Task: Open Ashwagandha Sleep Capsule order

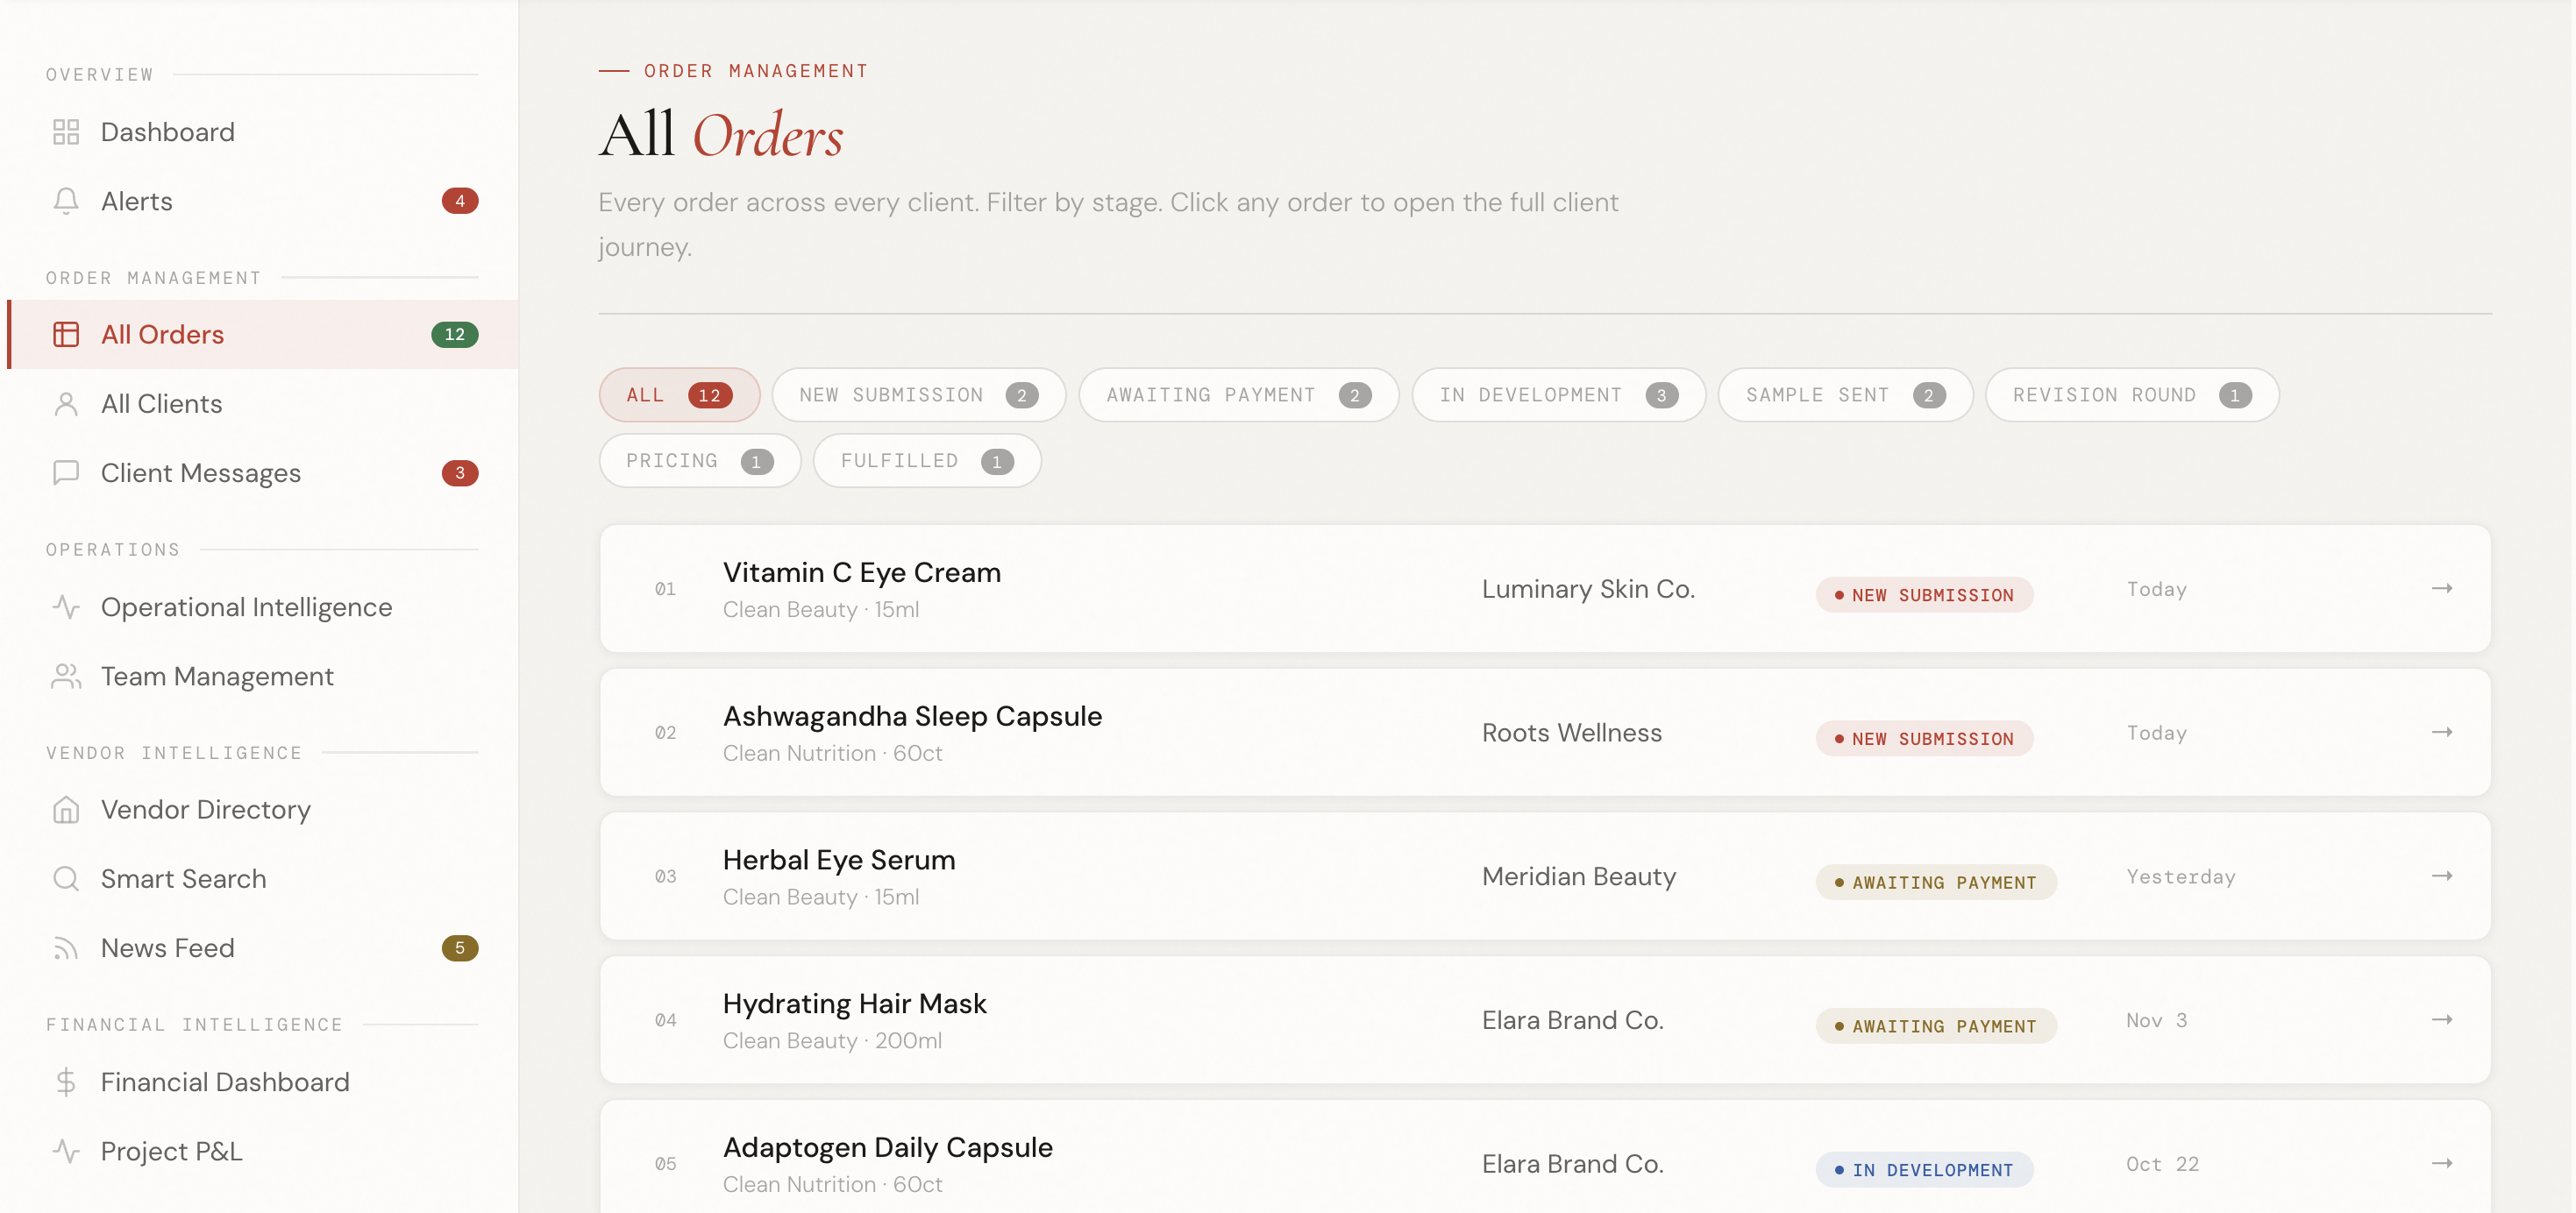Action: point(1545,733)
